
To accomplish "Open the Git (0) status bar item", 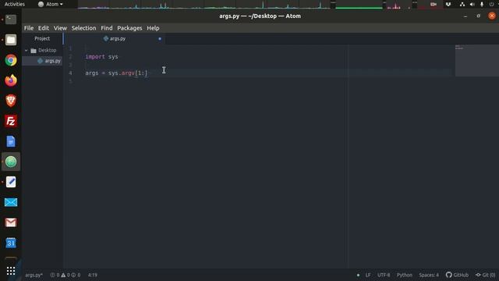I will (485, 275).
